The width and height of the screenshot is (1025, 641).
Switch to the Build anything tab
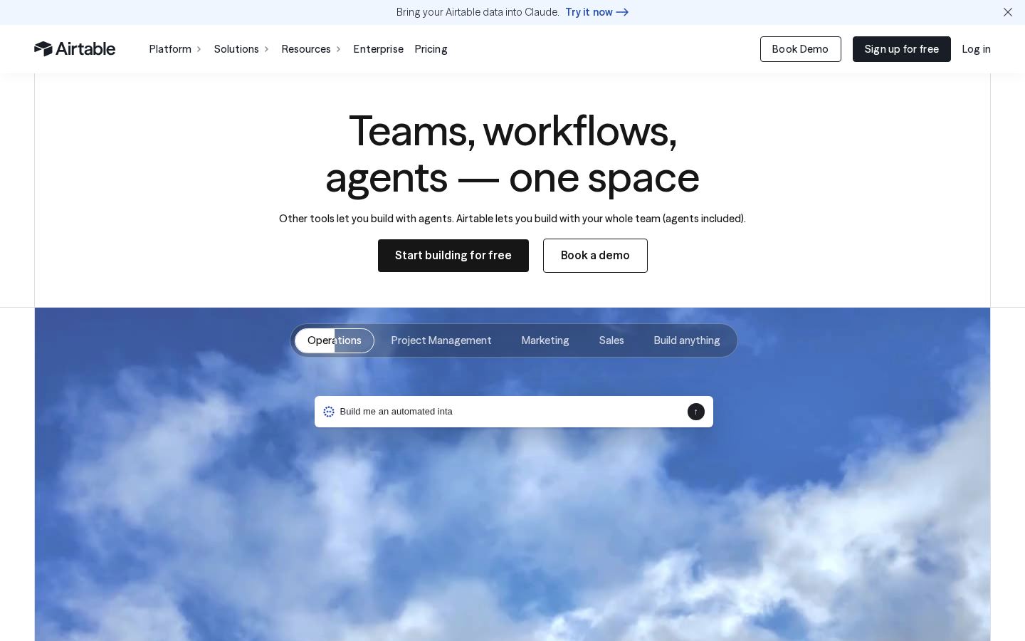tap(687, 340)
